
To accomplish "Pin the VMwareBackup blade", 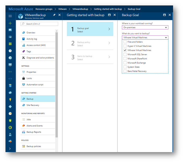I will tap(54, 15).
